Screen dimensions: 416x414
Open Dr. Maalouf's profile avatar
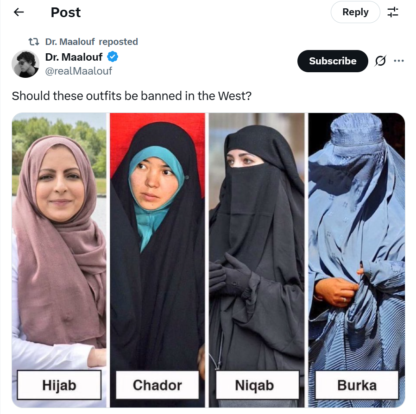pyautogui.click(x=25, y=64)
